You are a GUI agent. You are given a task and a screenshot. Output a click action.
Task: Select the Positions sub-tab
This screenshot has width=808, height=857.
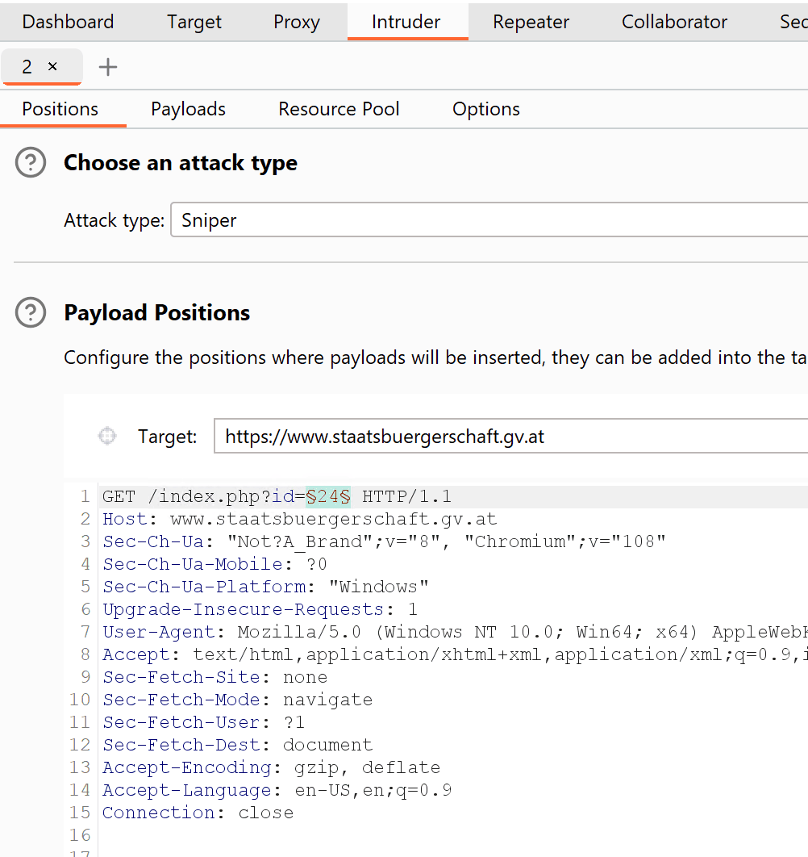point(60,109)
